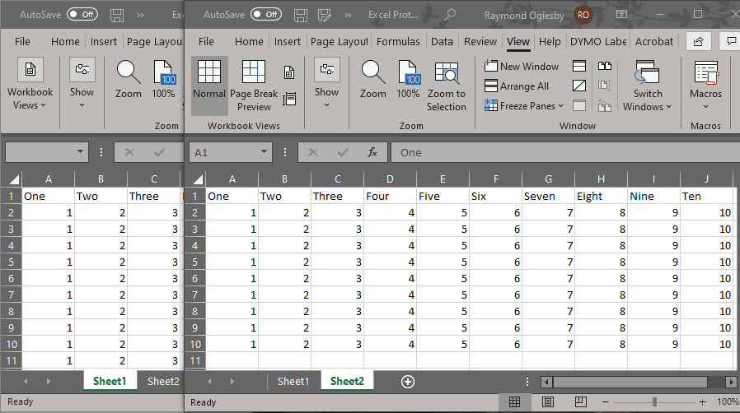Click 100% zoom icon in right window

(x=408, y=79)
